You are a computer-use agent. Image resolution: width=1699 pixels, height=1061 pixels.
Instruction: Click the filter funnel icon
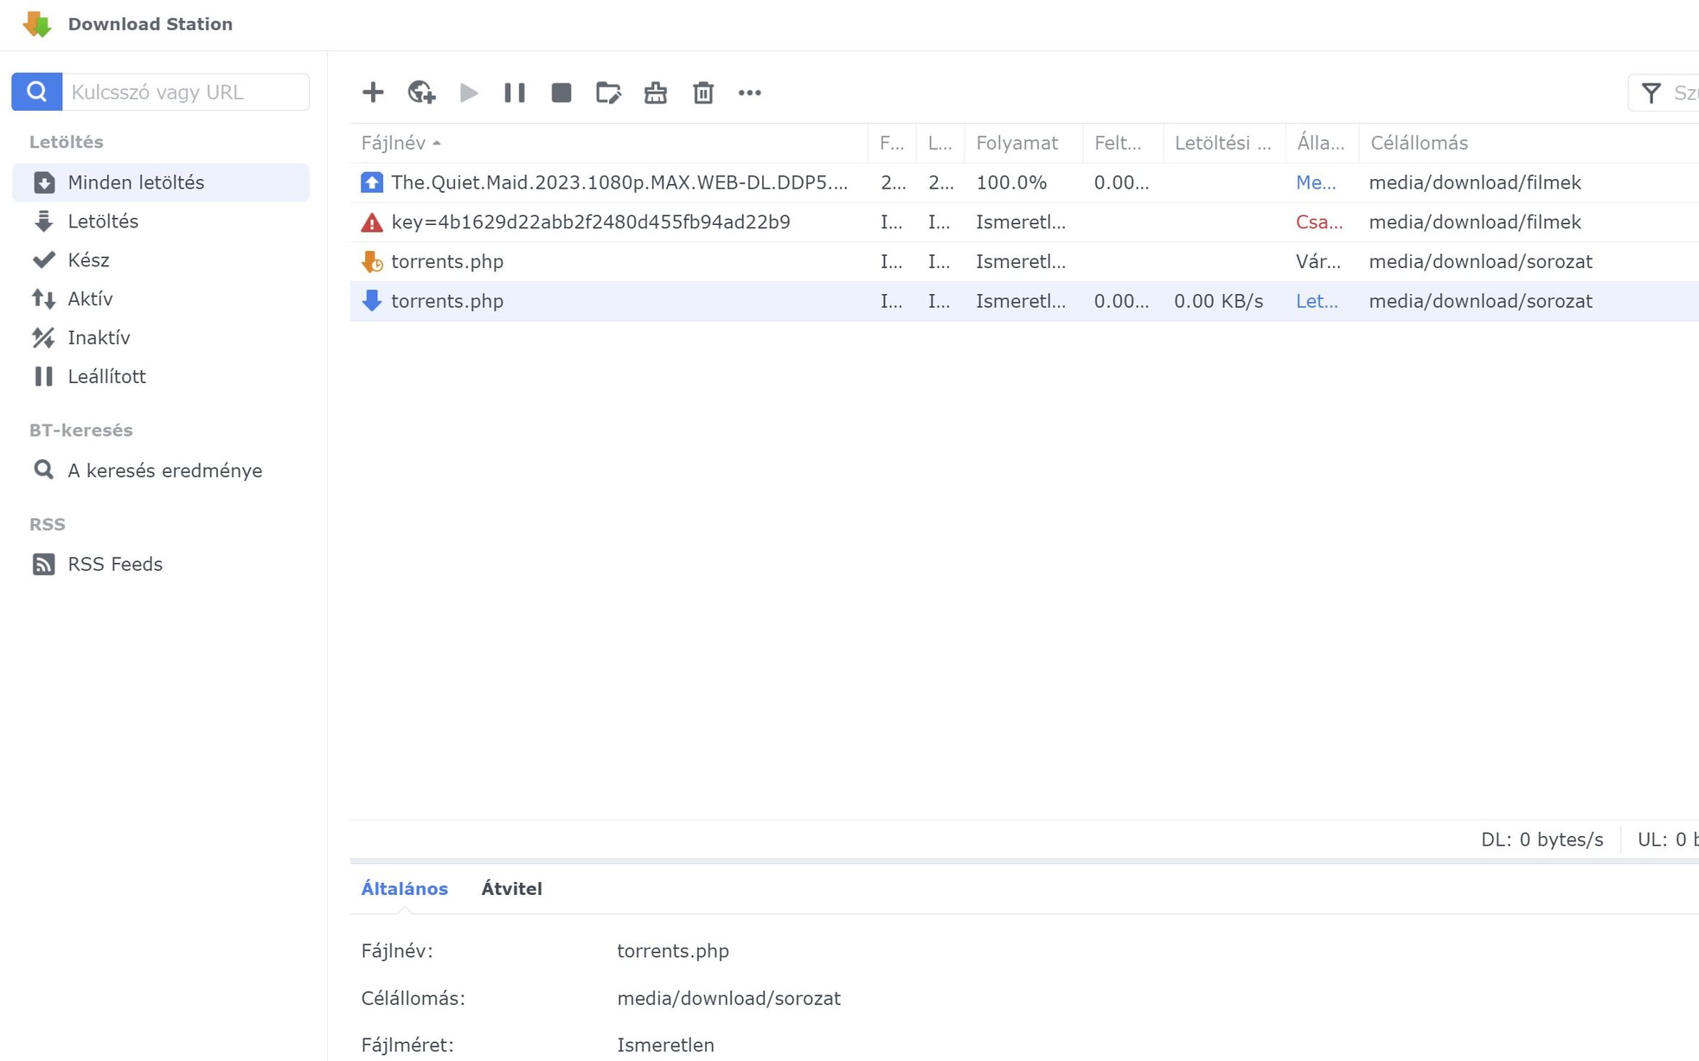(1651, 93)
